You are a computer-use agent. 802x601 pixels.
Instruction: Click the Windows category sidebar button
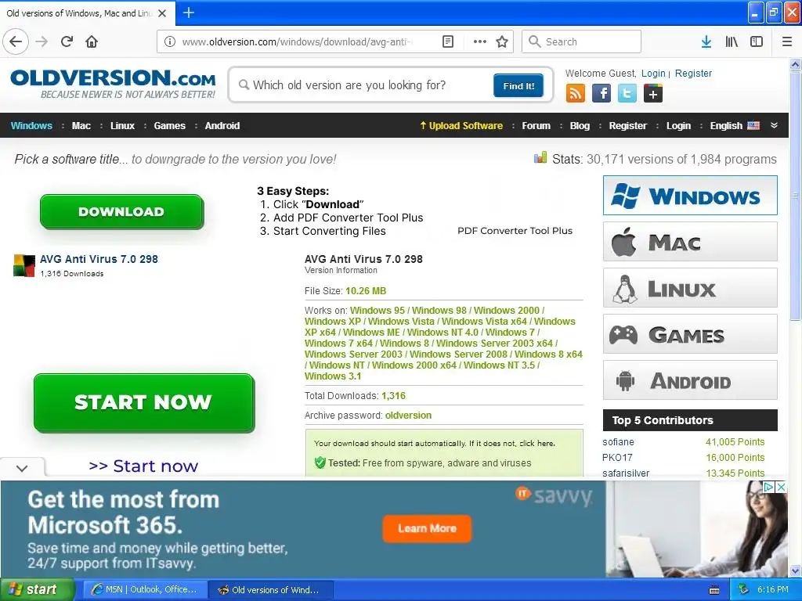click(690, 195)
